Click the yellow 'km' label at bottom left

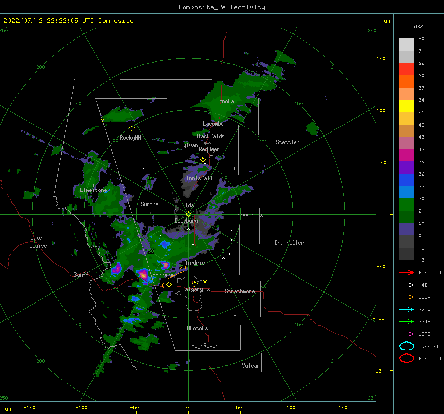[7, 409]
